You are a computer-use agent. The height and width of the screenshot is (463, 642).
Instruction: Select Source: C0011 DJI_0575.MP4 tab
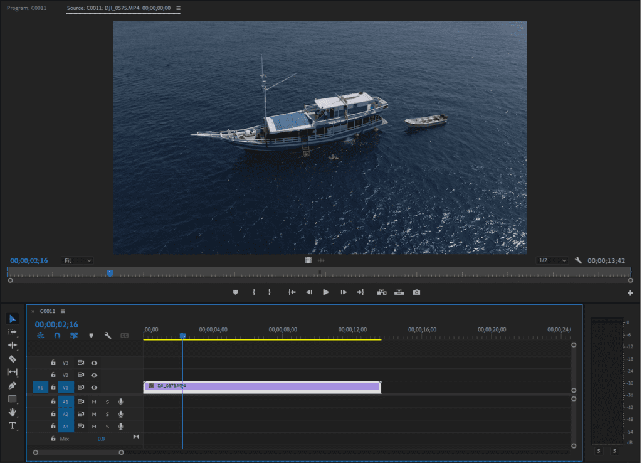118,8
